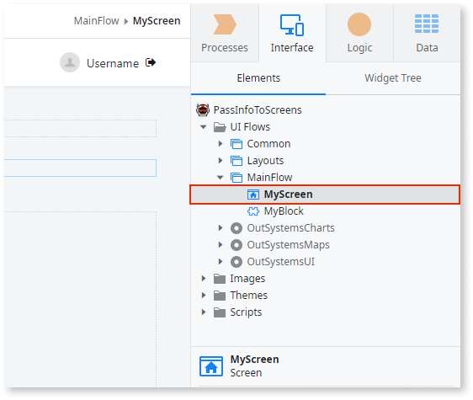
Task: Click the user avatar icon
Action: (x=70, y=62)
